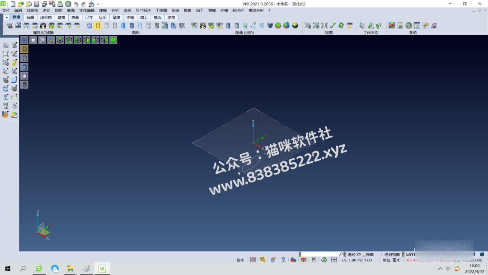
Task: Open the Windows Start menu
Action: 8,269
